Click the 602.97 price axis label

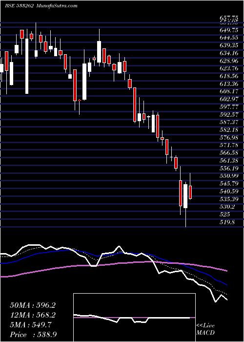pos(229,99)
